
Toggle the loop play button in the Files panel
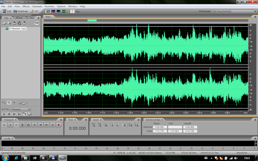click(x=9, y=102)
